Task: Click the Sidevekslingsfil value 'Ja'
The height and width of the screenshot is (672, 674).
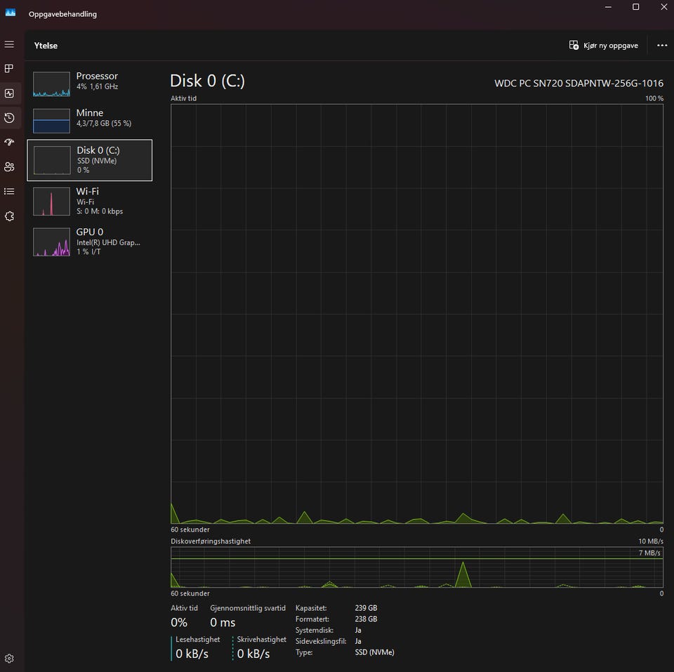Action: pyautogui.click(x=358, y=642)
